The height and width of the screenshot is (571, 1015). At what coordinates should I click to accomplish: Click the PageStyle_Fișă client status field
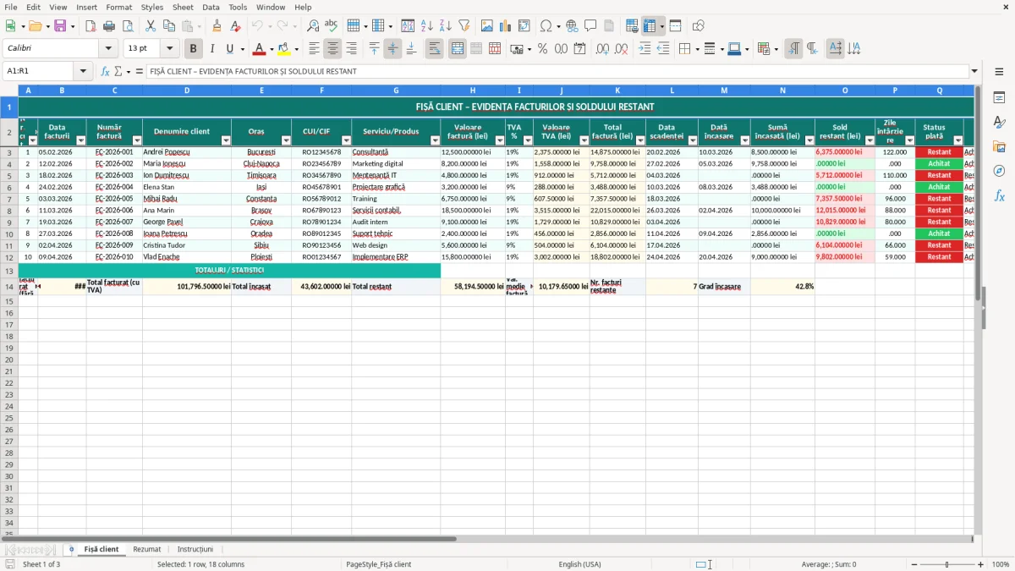(379, 564)
